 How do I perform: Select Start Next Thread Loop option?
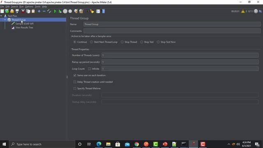pos(104,42)
